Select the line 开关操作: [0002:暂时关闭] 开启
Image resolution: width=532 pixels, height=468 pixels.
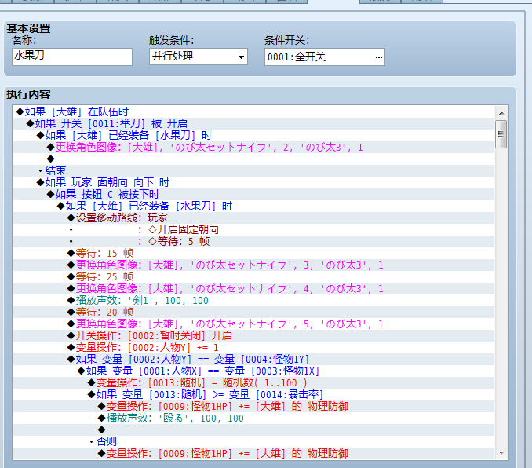(x=253, y=335)
